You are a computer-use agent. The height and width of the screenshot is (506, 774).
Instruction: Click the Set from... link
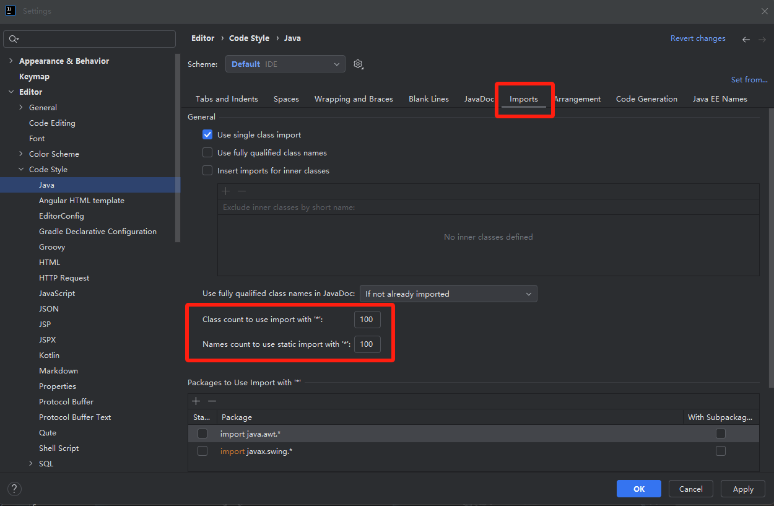click(x=749, y=80)
